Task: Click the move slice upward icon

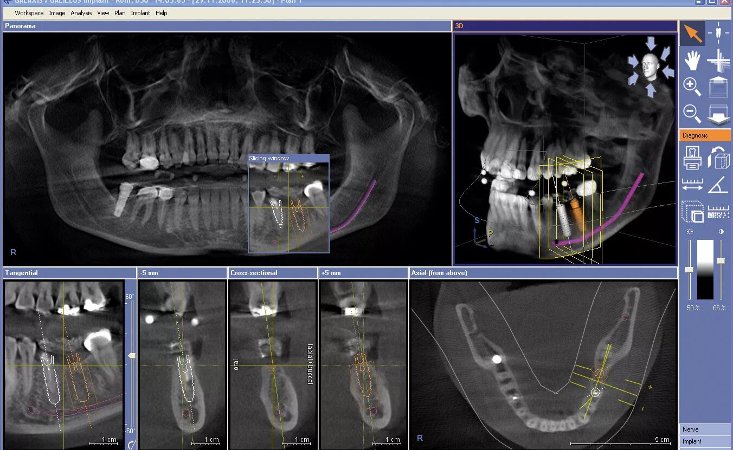Action: (x=718, y=87)
